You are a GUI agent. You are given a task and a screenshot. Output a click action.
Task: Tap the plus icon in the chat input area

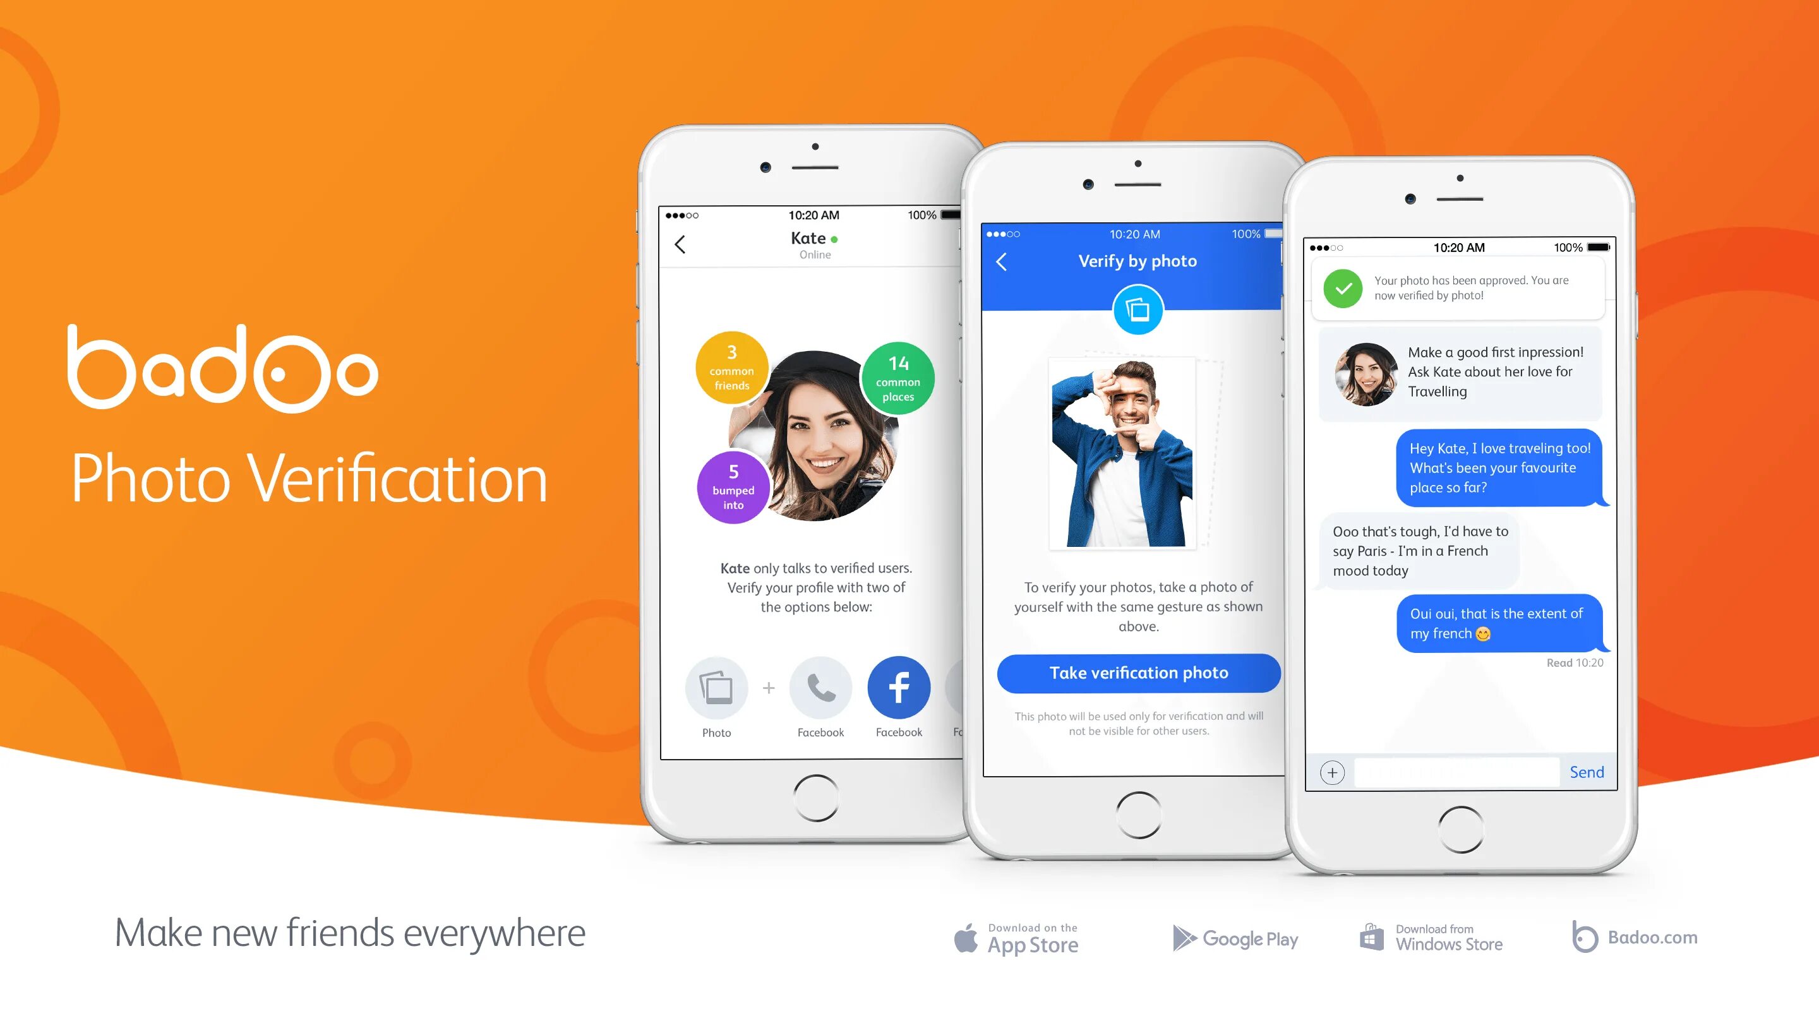[x=1333, y=772]
